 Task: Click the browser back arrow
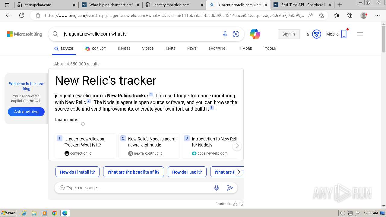[8, 16]
